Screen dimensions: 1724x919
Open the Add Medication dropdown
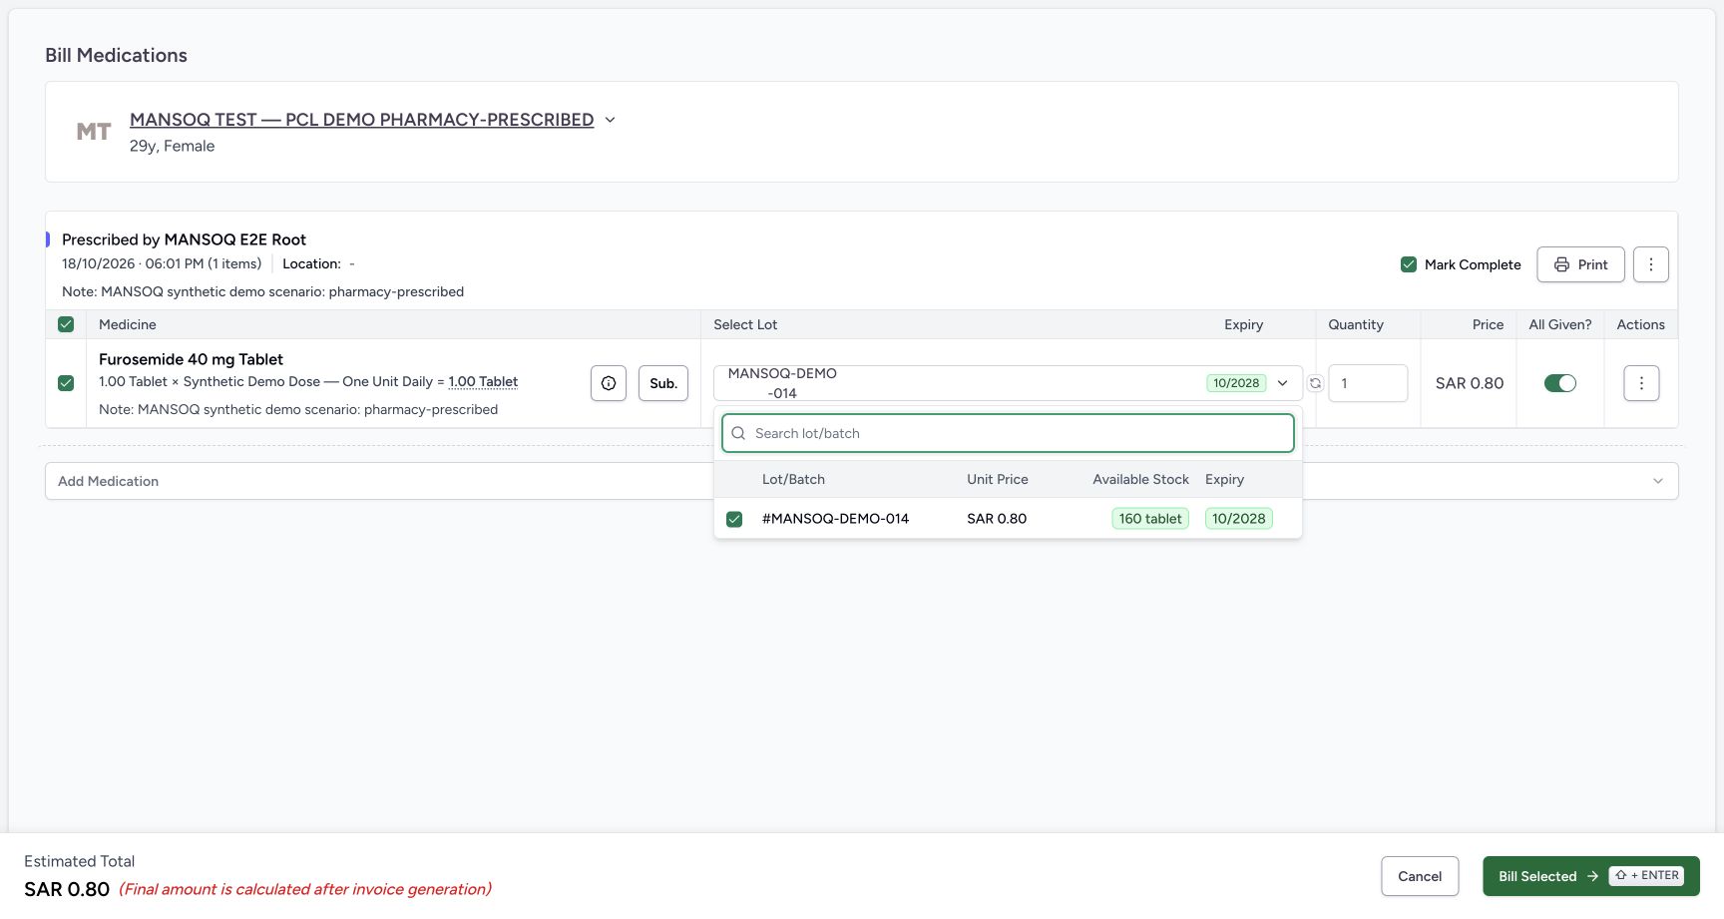[x=862, y=481]
